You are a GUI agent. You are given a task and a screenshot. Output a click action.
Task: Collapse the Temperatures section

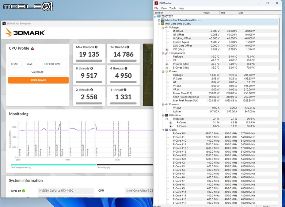click(x=163, y=53)
